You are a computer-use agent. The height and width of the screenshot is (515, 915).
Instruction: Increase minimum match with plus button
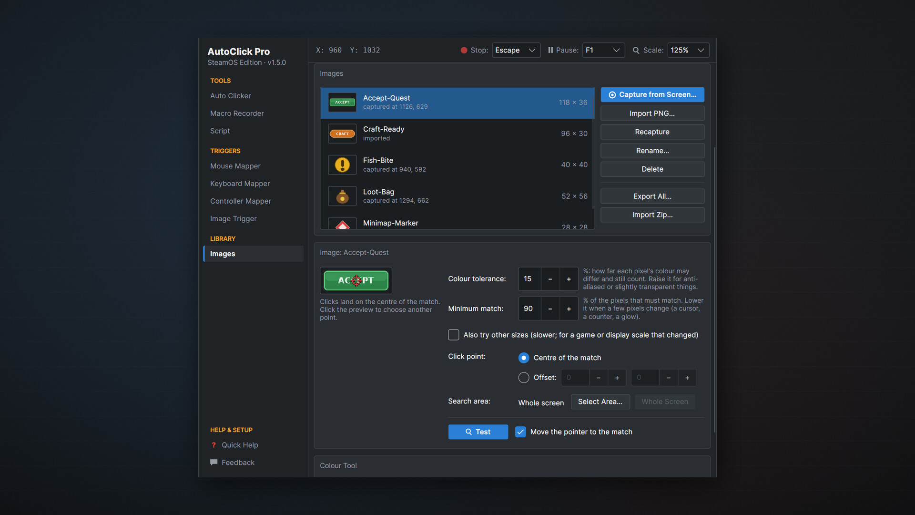pos(569,309)
